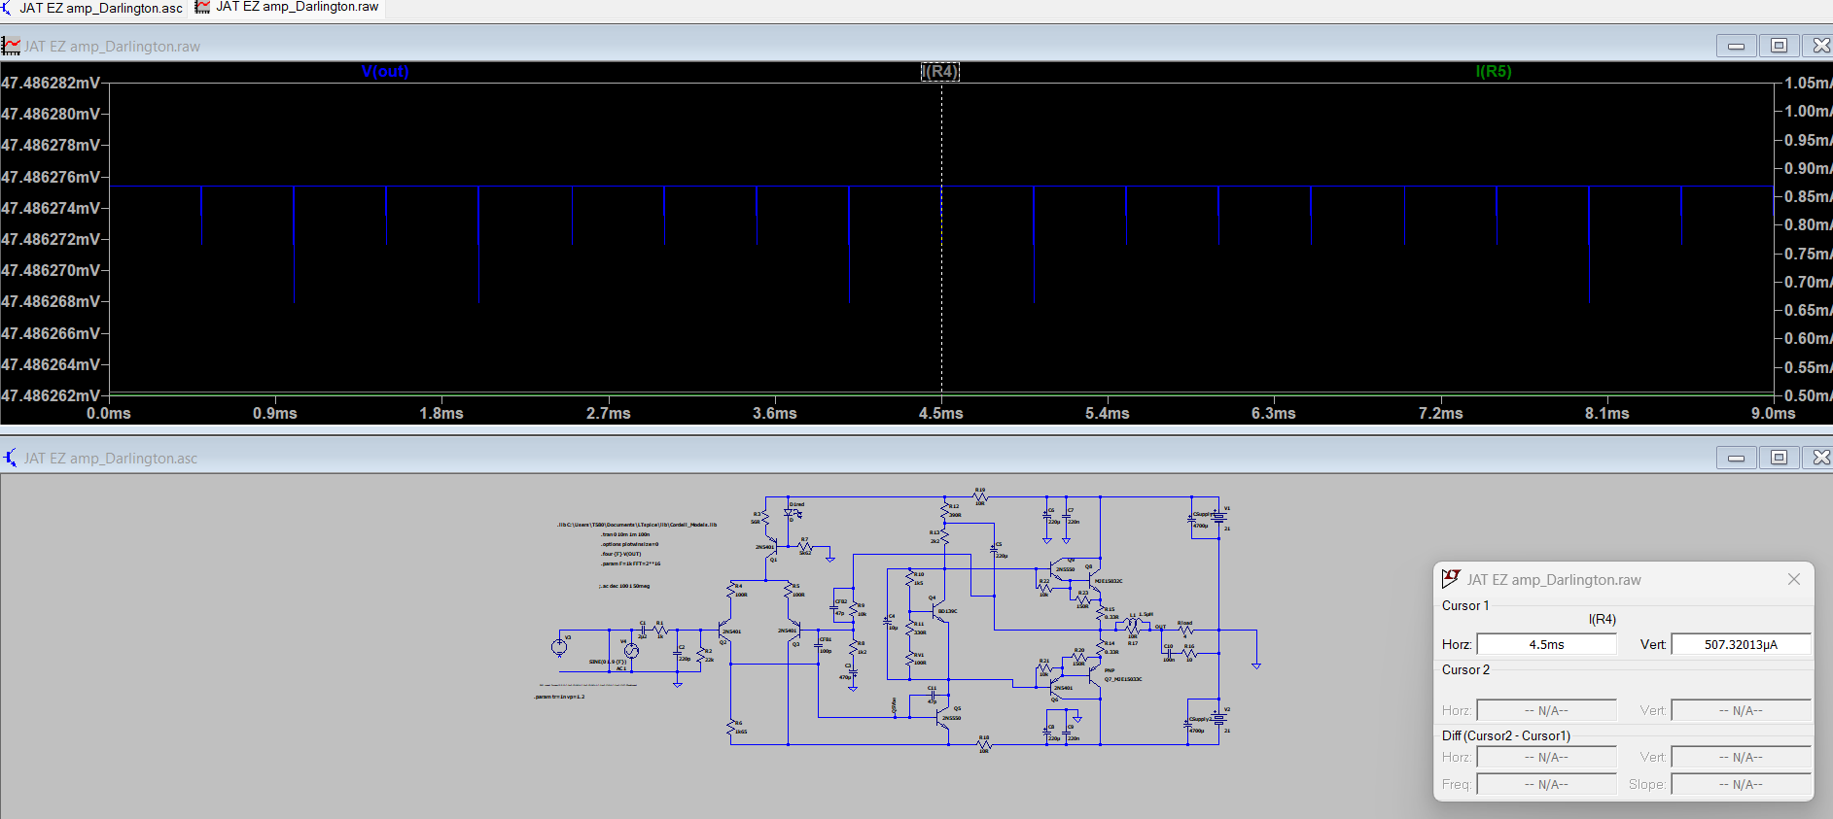Select the Rload resistor
1833x819 pixels.
click(x=1185, y=630)
